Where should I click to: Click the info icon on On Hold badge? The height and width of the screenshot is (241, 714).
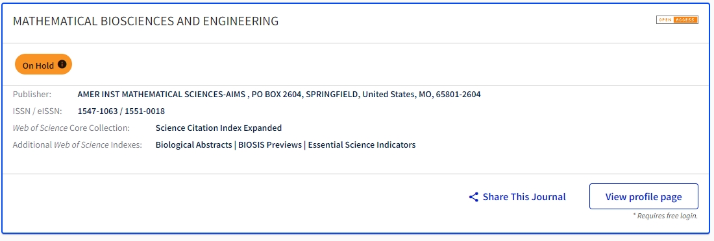[x=62, y=65]
